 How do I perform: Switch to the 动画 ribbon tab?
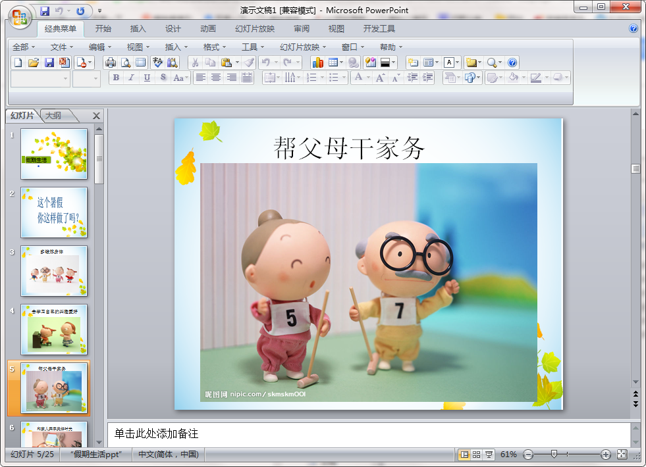208,29
